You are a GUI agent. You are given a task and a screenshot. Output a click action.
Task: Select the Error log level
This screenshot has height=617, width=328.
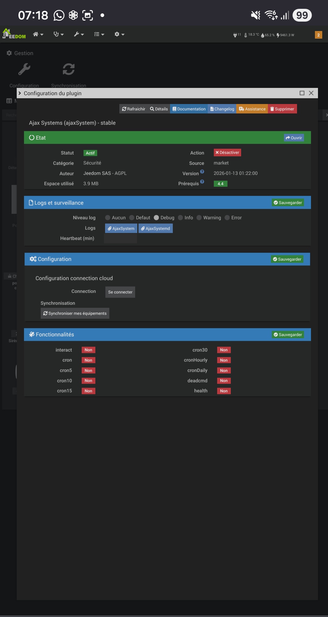tap(227, 218)
